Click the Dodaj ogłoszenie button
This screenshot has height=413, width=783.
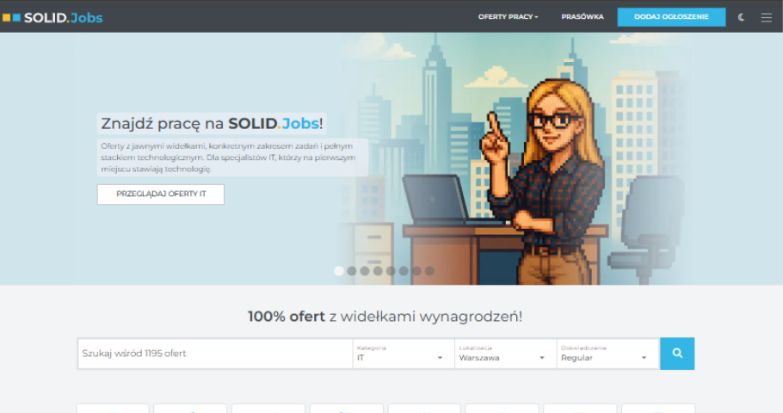tap(671, 17)
